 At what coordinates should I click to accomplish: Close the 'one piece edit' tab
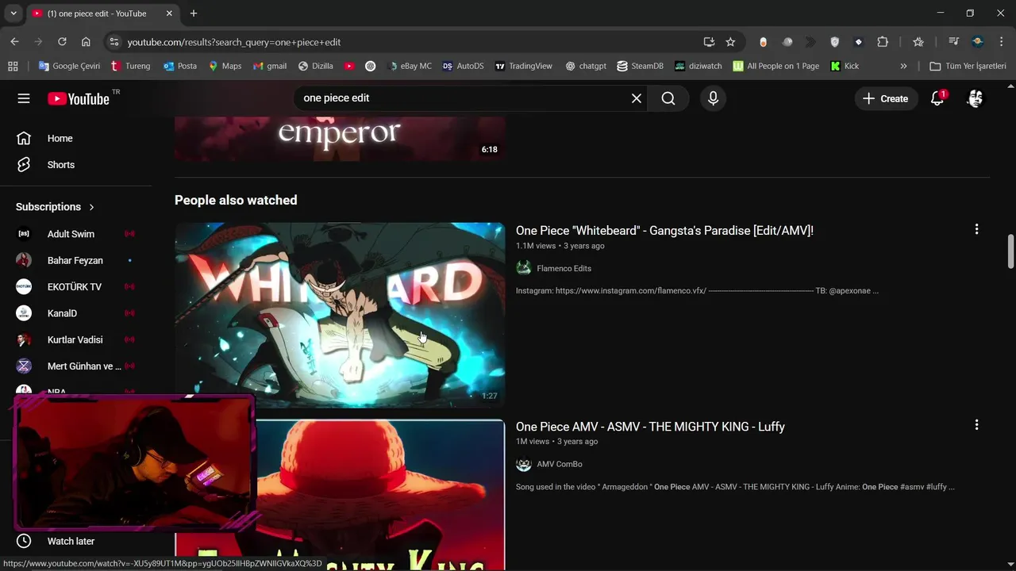tap(169, 13)
